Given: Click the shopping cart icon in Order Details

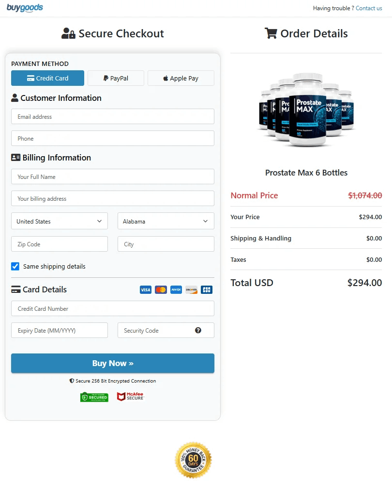Looking at the screenshot, I should (271, 33).
